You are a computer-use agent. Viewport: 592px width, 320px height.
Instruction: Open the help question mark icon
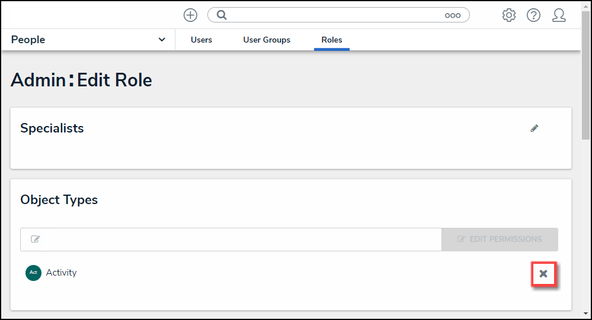tap(533, 15)
